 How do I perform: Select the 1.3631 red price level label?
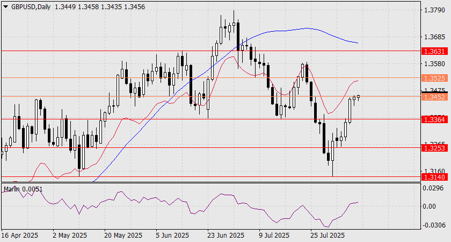point(434,51)
